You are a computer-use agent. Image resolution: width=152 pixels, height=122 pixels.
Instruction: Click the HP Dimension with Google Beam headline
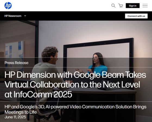(75, 84)
